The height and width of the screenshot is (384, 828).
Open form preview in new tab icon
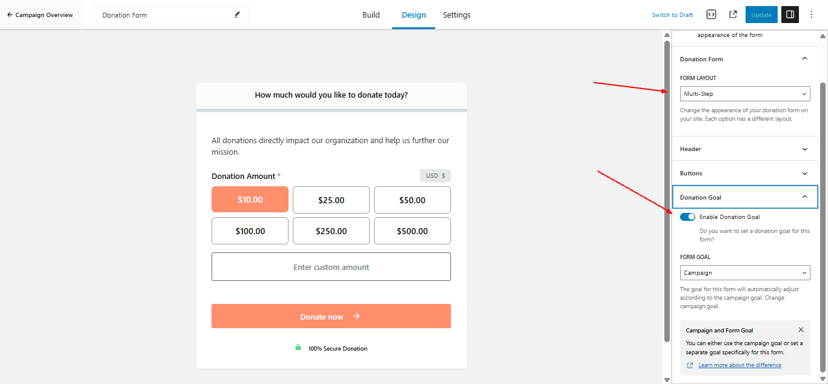click(733, 15)
